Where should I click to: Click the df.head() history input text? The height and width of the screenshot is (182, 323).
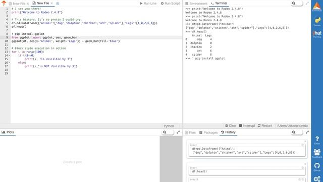coord(199,171)
